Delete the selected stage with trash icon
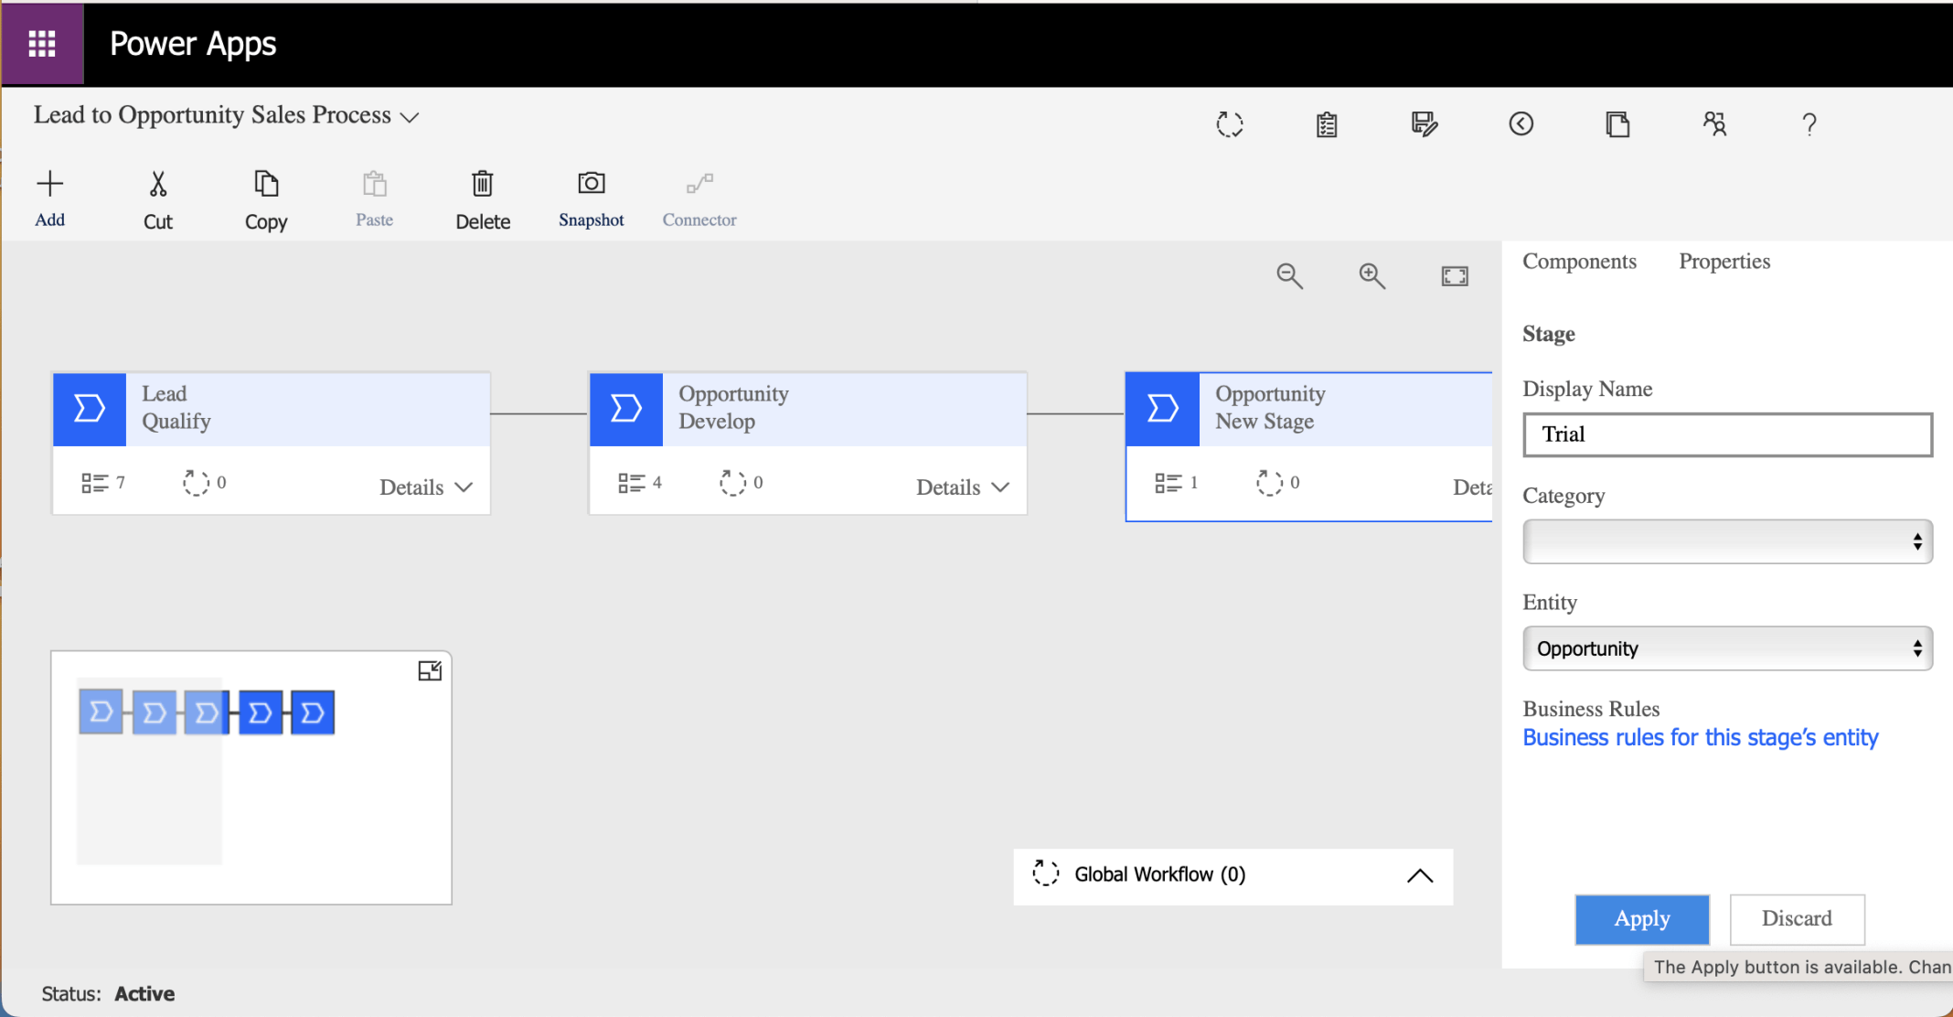The height and width of the screenshot is (1017, 1953). (483, 185)
